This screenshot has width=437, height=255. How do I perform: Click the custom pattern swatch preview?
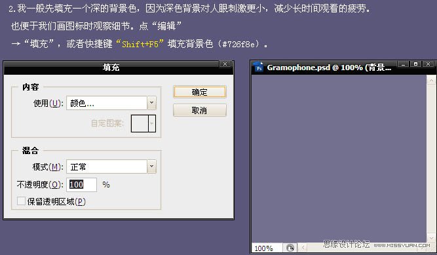(x=140, y=123)
